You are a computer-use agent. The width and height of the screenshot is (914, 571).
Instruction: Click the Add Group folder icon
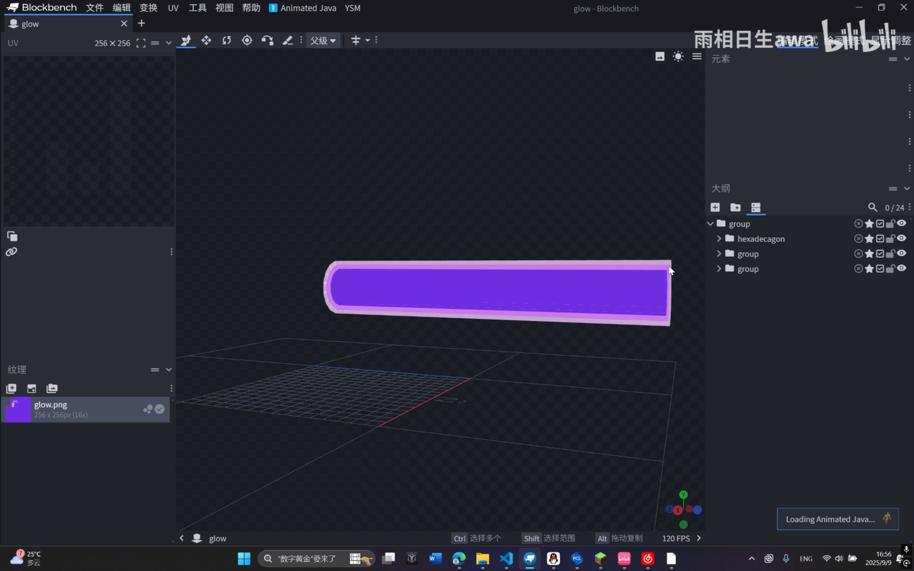point(735,207)
